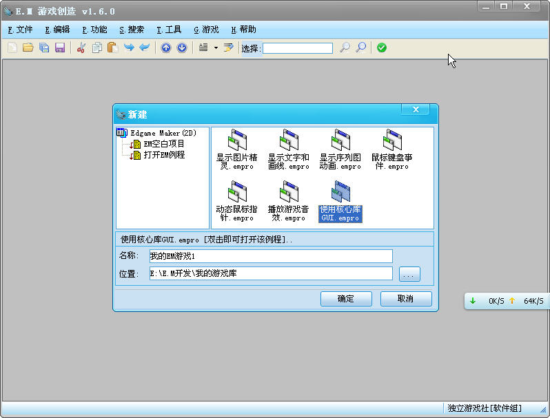550x418 pixels.
Task: Select 动态鼠标指针.empro example file
Action: click(x=237, y=201)
